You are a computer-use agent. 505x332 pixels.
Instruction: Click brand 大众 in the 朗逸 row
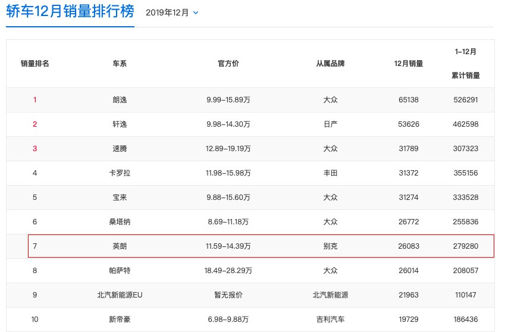pyautogui.click(x=331, y=100)
